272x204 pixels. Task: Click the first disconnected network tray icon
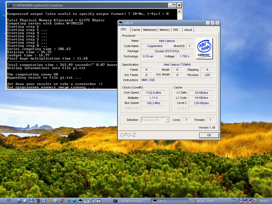246,201
